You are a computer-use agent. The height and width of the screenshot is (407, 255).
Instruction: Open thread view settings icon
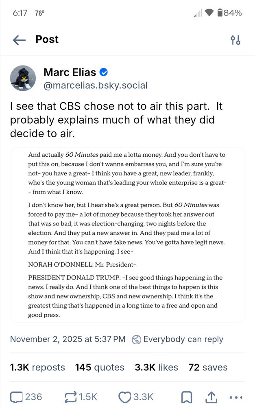click(235, 40)
